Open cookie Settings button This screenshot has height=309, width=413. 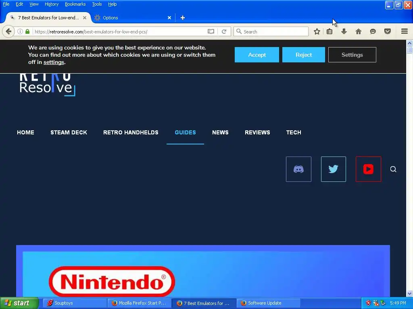(x=352, y=55)
